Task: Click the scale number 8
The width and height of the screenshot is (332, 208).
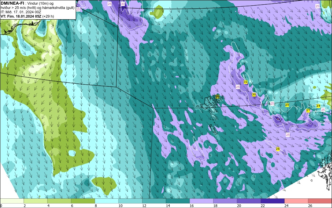Action: tap(96, 206)
